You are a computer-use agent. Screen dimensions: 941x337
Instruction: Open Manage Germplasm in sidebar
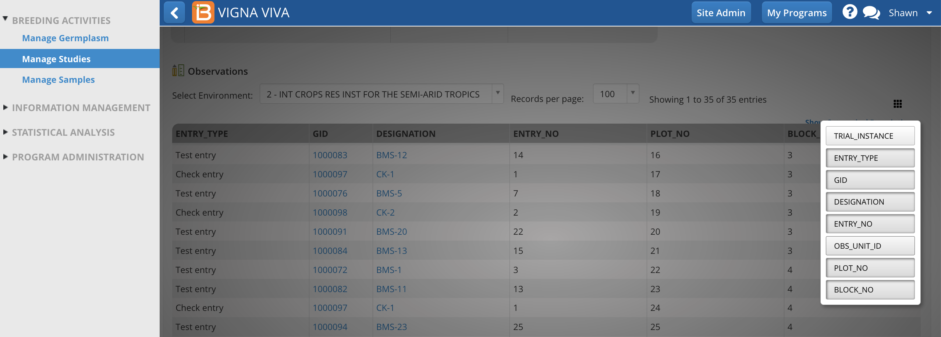65,38
